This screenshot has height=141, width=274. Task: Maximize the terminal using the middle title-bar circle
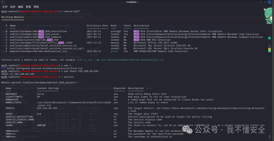point(265,2)
